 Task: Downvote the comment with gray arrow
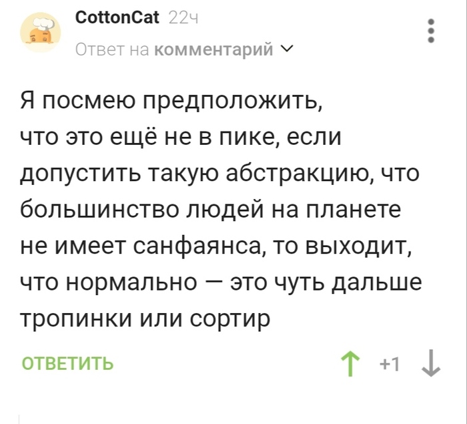coord(432,365)
